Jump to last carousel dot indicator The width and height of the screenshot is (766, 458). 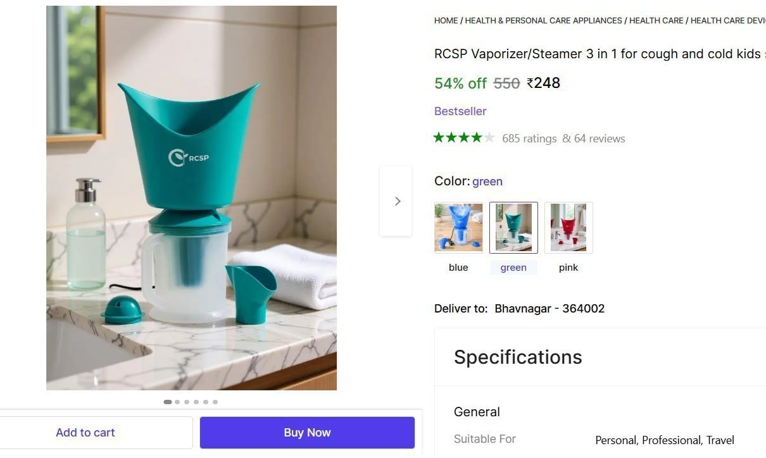pyautogui.click(x=215, y=402)
